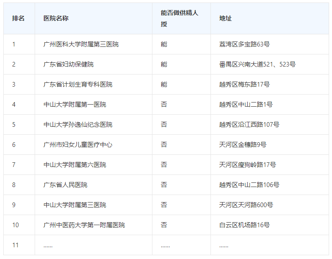Select 广东省人民医院 hospital name

click(65, 185)
